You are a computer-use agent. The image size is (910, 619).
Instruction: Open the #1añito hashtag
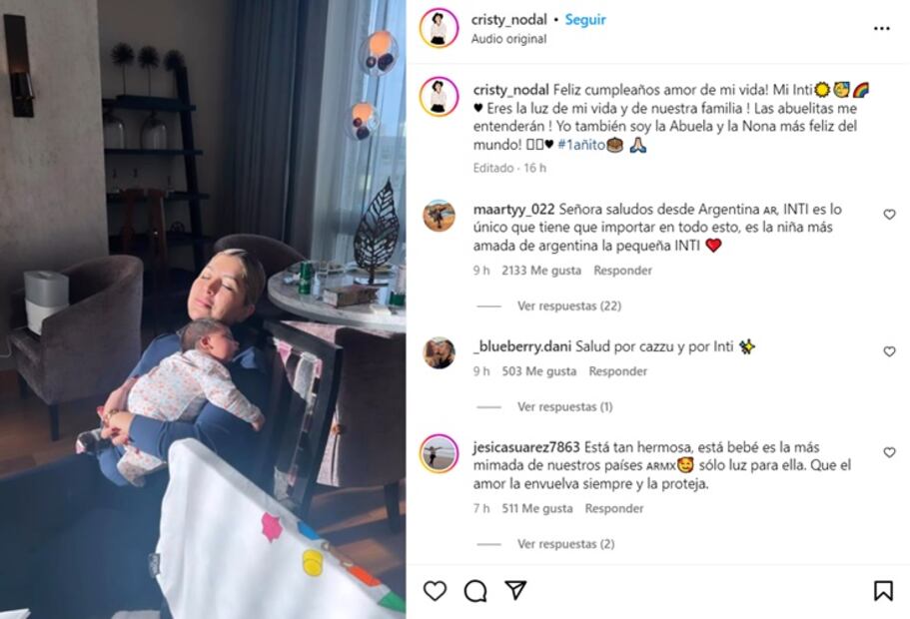581,145
